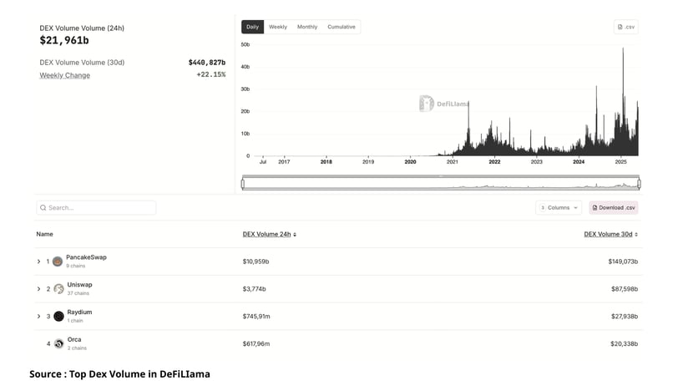The image size is (678, 386).
Task: Expand the PancakeSwap row
Action: pyautogui.click(x=39, y=262)
